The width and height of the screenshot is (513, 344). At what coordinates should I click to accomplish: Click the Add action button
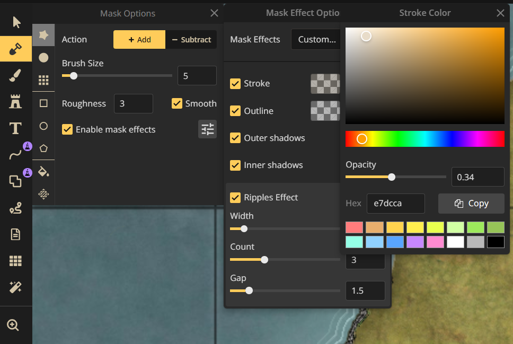pos(139,40)
